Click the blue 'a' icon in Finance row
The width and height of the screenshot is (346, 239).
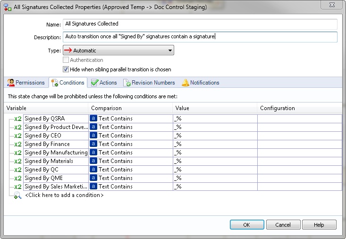tap(93, 144)
